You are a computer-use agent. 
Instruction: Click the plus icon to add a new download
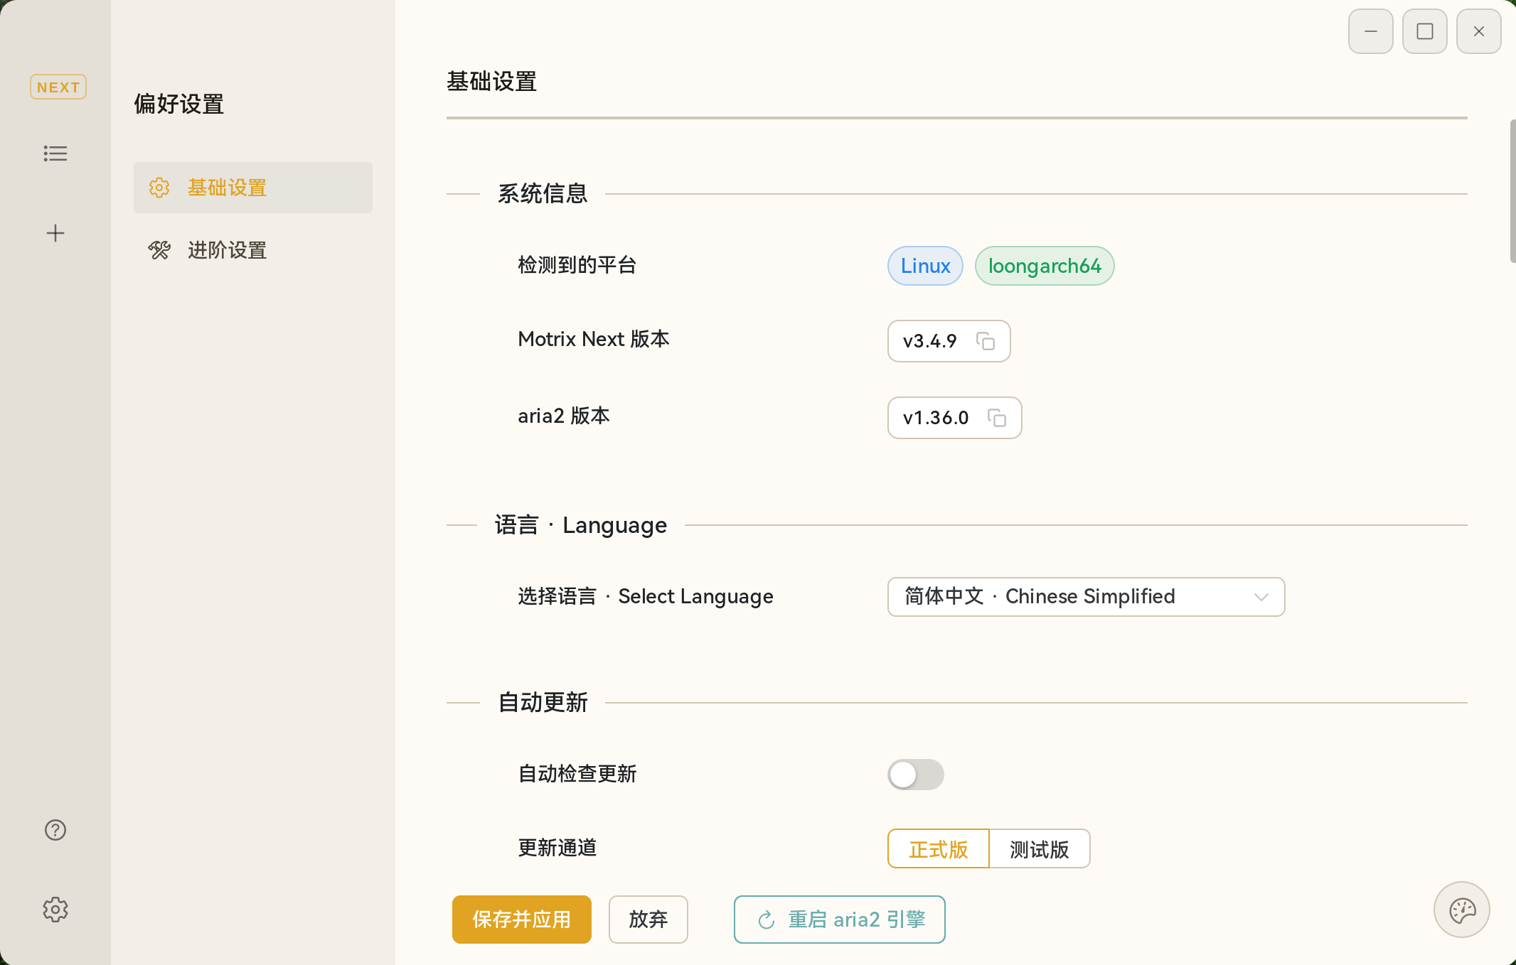(55, 232)
